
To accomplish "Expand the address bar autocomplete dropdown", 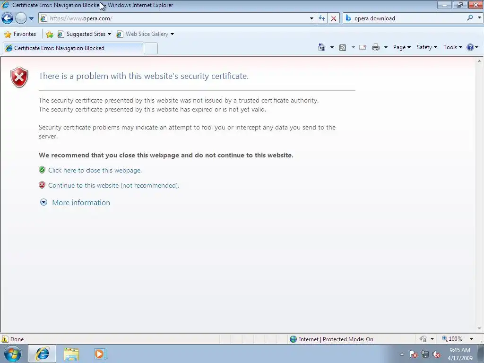I will tap(311, 18).
